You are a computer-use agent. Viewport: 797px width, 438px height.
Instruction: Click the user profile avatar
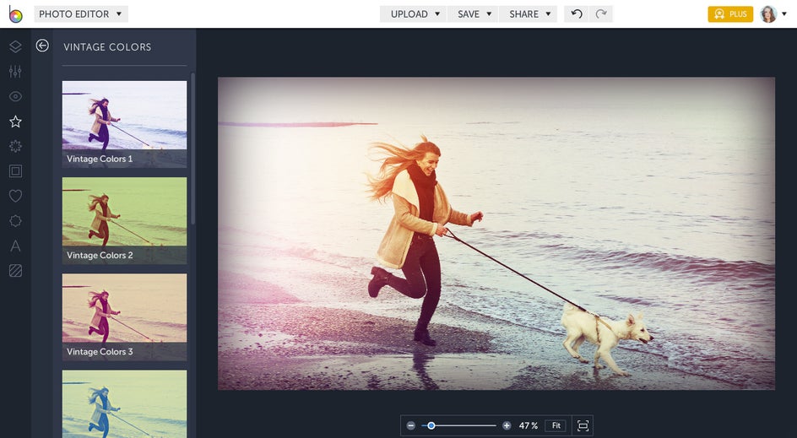click(768, 14)
